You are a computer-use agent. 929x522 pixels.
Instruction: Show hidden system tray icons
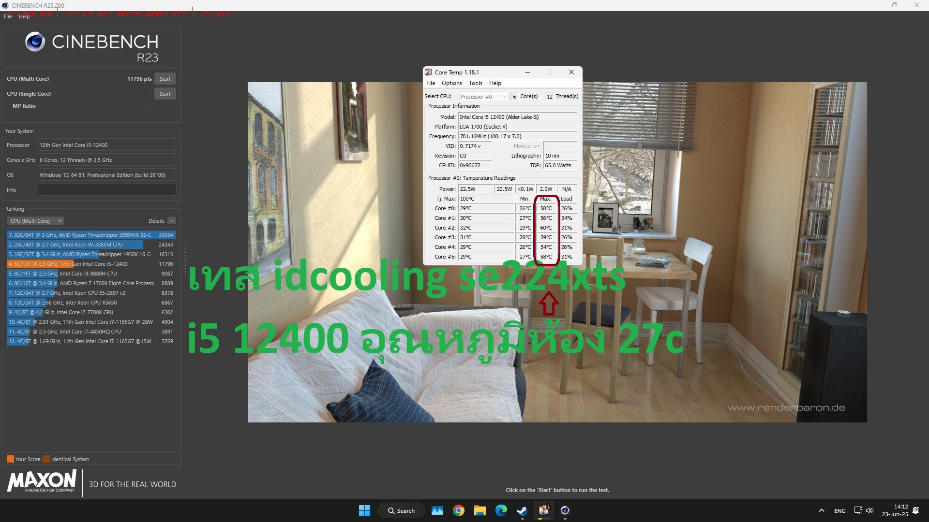tap(821, 510)
